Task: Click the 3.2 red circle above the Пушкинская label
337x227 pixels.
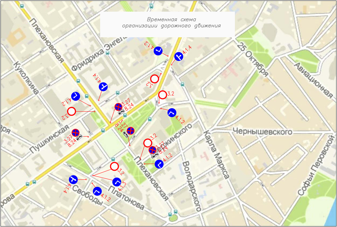Action: 71,111
